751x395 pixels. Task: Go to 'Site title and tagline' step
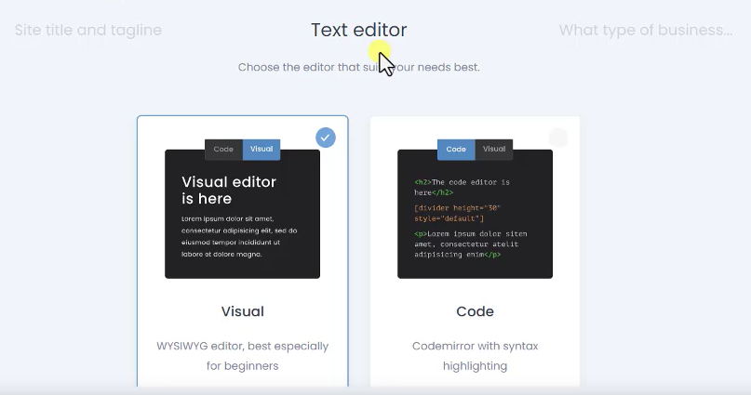[x=88, y=30]
